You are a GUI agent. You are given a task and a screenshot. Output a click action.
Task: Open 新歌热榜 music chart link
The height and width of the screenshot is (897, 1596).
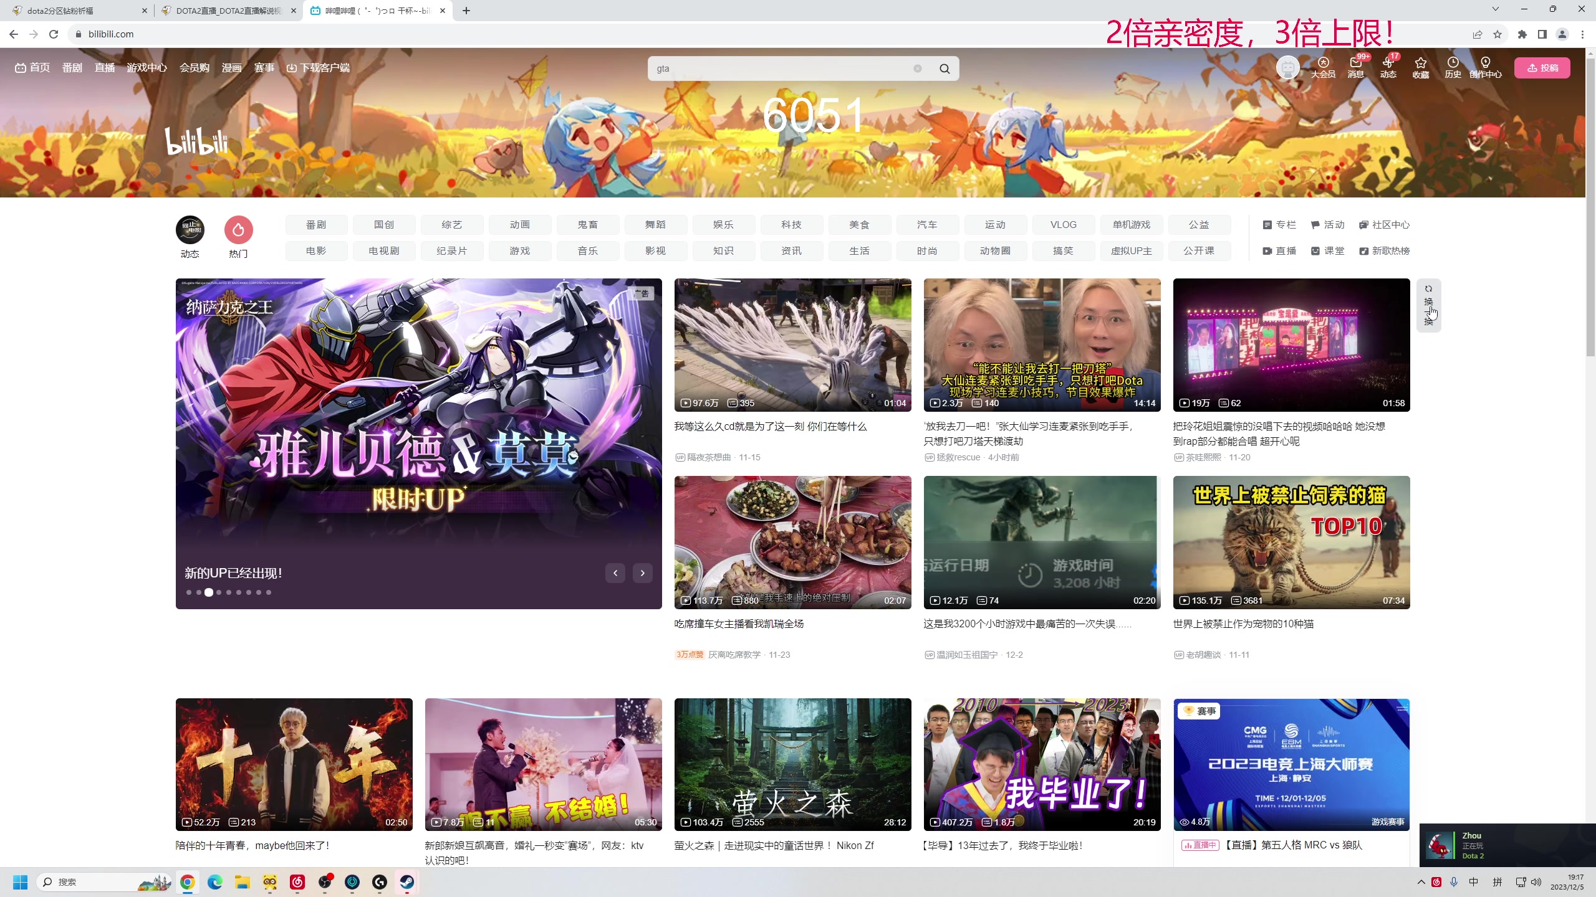coord(1384,251)
